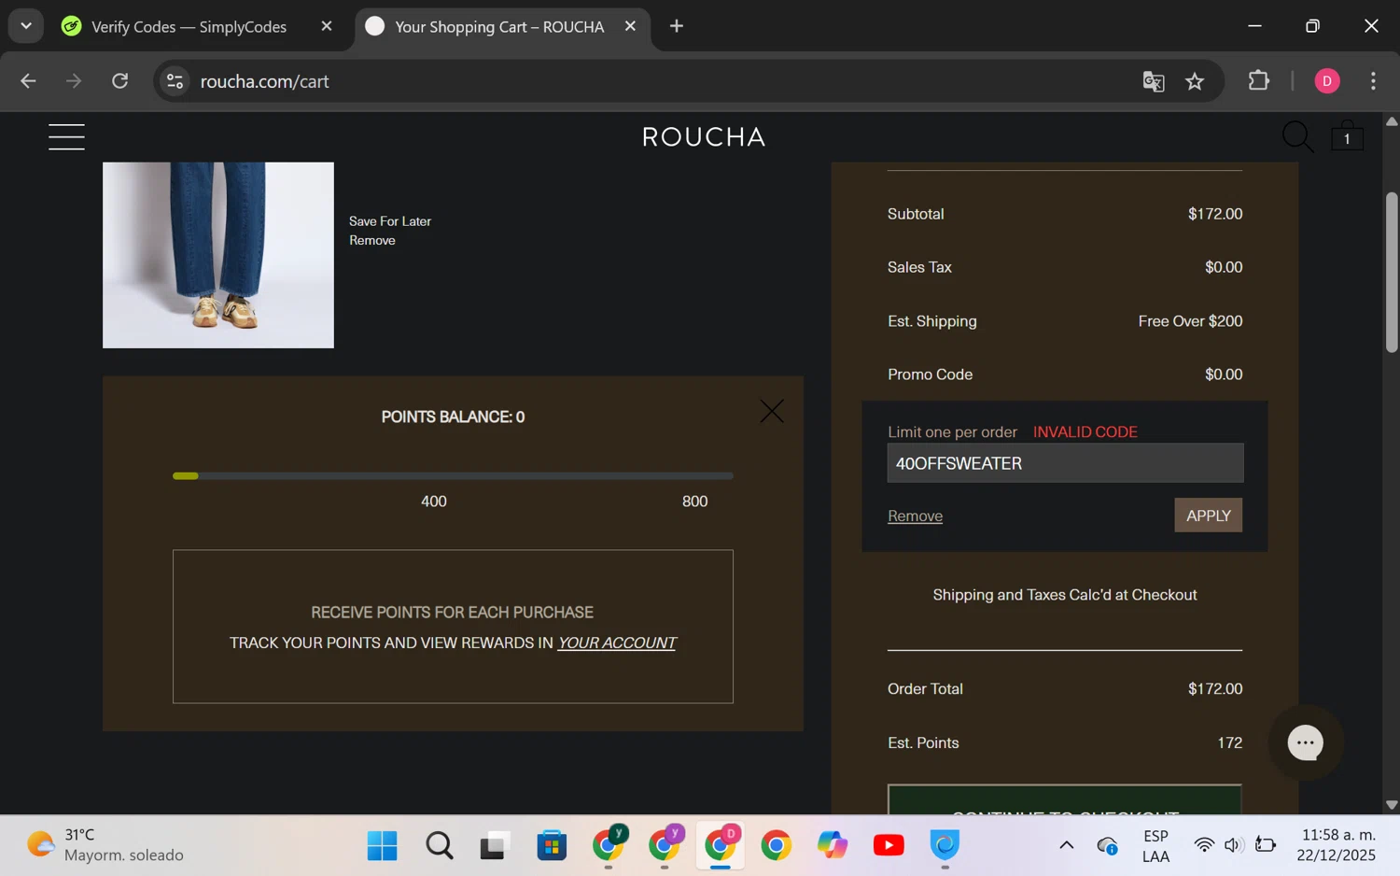Select the Your Shopping Cart ROUCHA tab
Viewport: 1400px width, 876px height.
499,26
